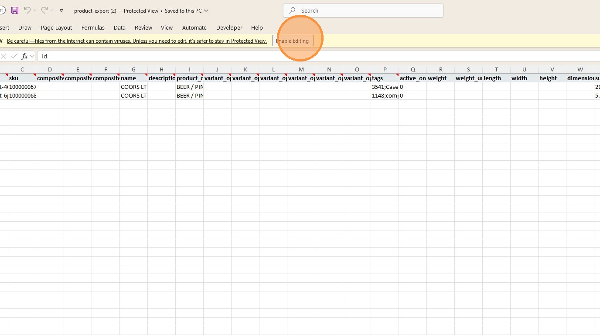The image size is (600, 335).
Task: Open the Draw tab
Action: pos(25,27)
